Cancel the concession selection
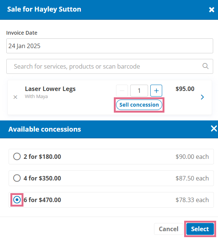Screen dimensions: 218x239 (169, 229)
